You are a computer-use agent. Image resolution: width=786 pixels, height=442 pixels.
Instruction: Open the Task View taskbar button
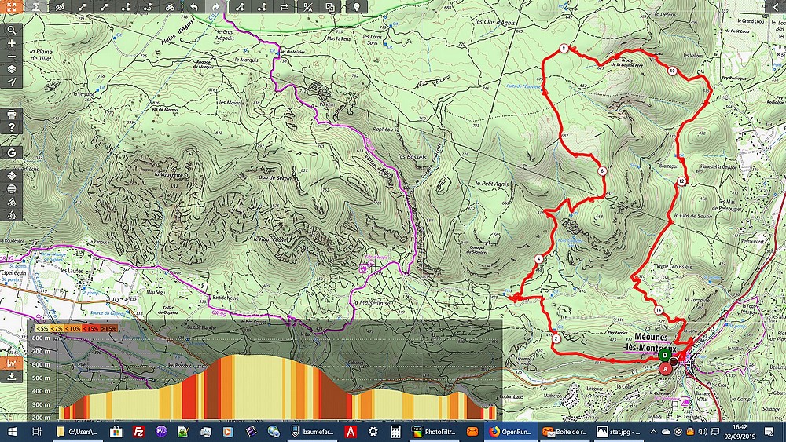tap(36, 432)
